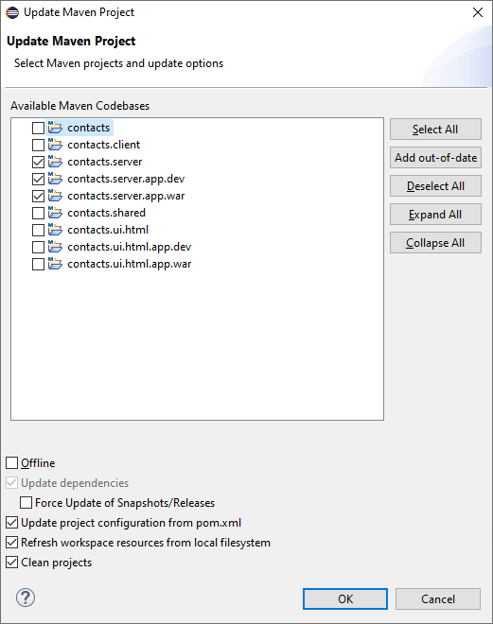Screen dimensions: 493x624
Task: Check the contacts project checkbox
Action: [38, 129]
